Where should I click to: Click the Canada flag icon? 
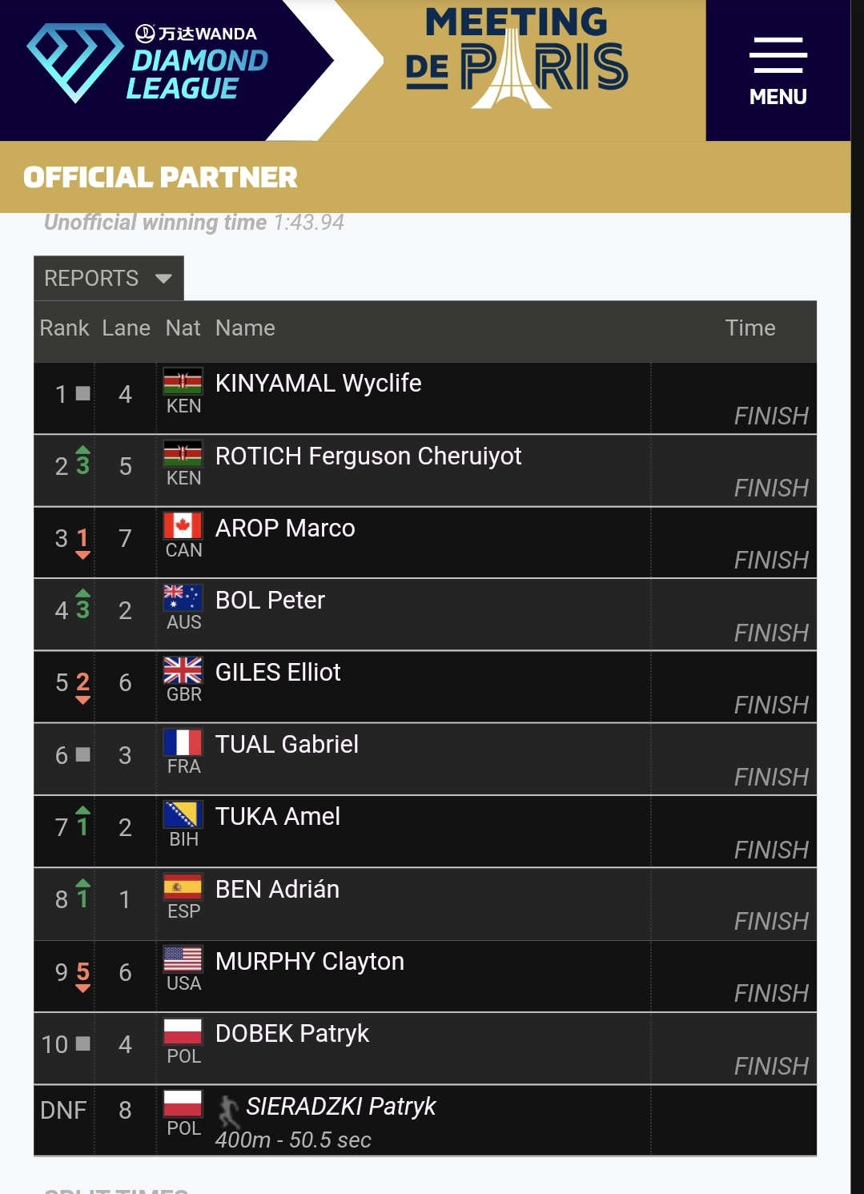[183, 526]
